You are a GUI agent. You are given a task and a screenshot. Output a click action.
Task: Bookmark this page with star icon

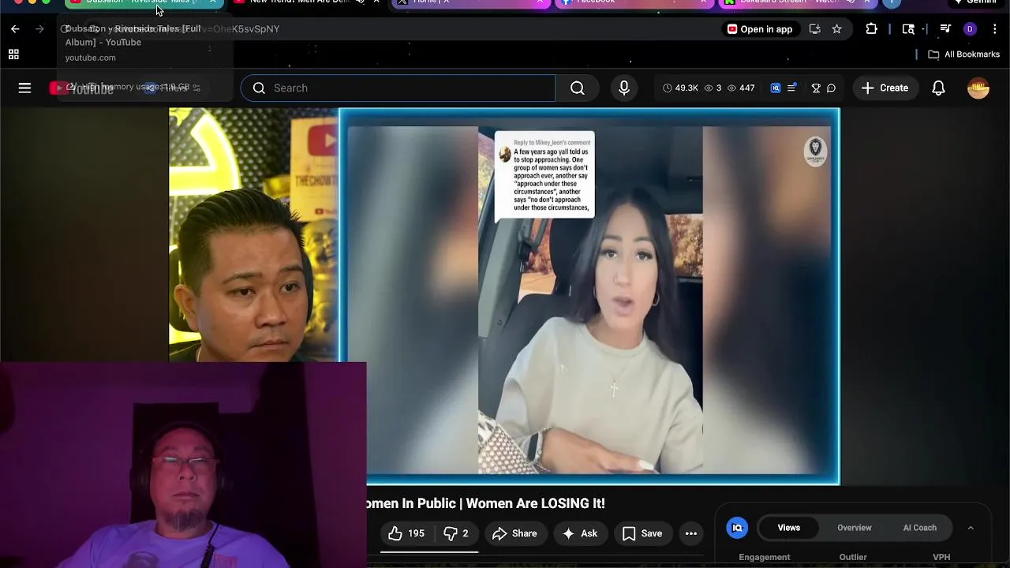(836, 29)
